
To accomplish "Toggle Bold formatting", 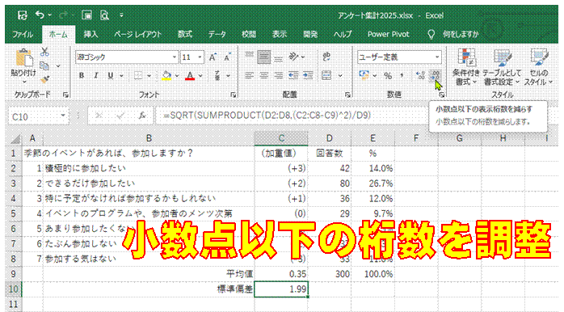I will click(82, 75).
